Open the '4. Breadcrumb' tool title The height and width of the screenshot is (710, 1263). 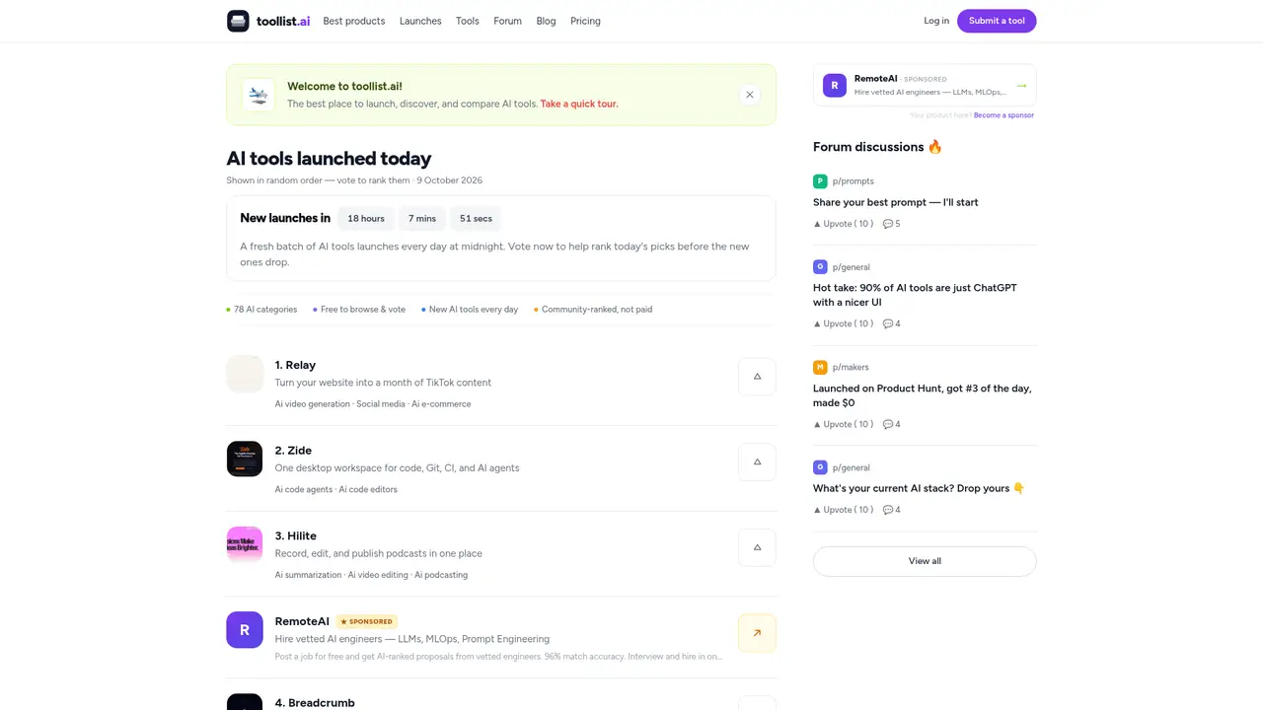tap(315, 703)
